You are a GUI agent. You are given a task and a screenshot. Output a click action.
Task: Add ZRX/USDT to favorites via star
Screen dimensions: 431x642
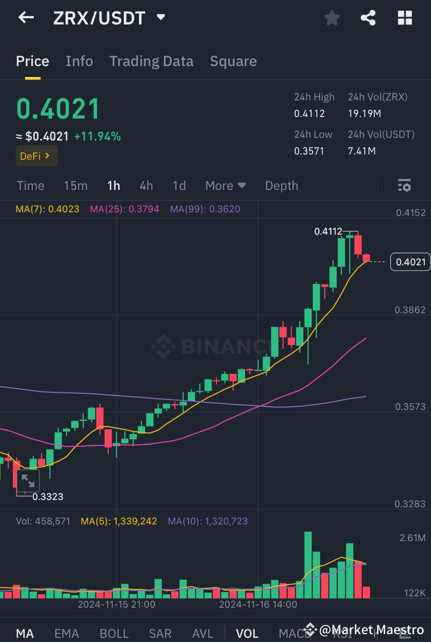click(332, 18)
